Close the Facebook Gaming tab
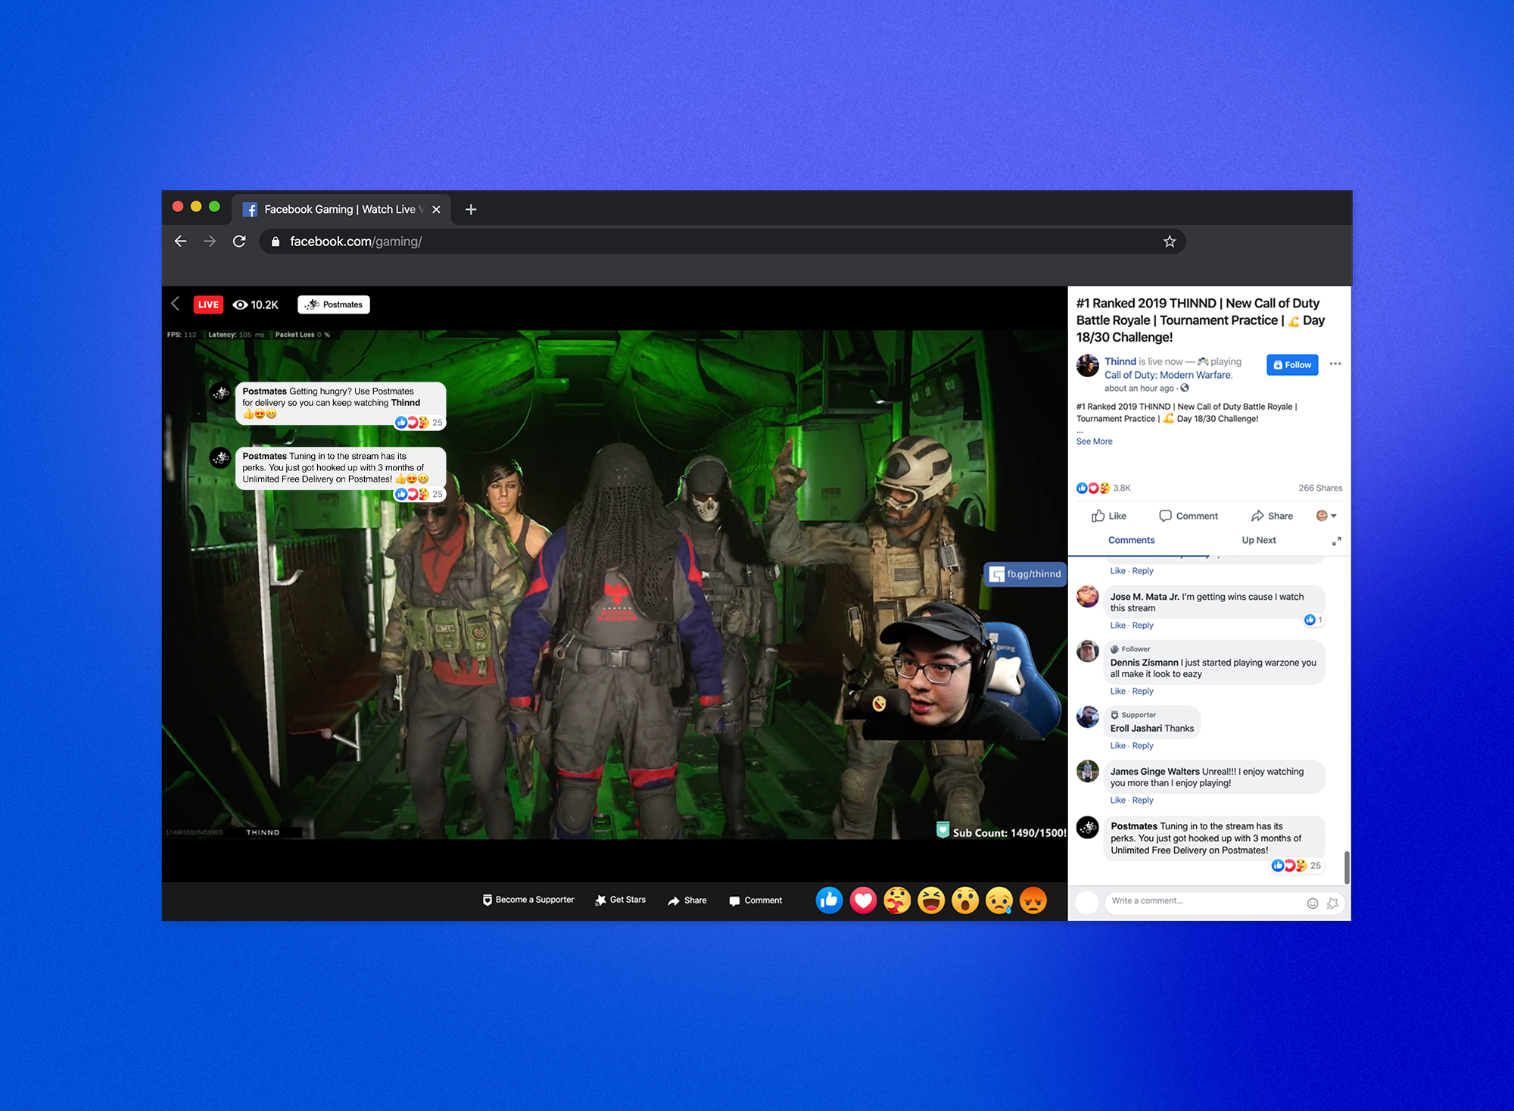This screenshot has width=1514, height=1111. (x=436, y=209)
